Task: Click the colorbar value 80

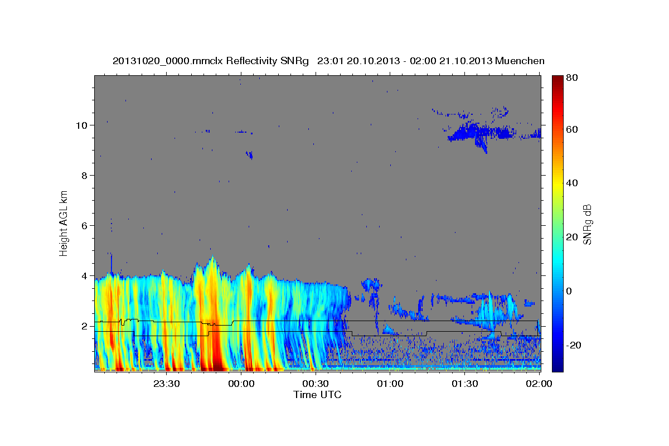Action: pos(573,78)
